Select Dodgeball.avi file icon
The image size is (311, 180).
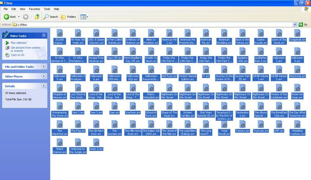pyautogui.click(x=297, y=33)
